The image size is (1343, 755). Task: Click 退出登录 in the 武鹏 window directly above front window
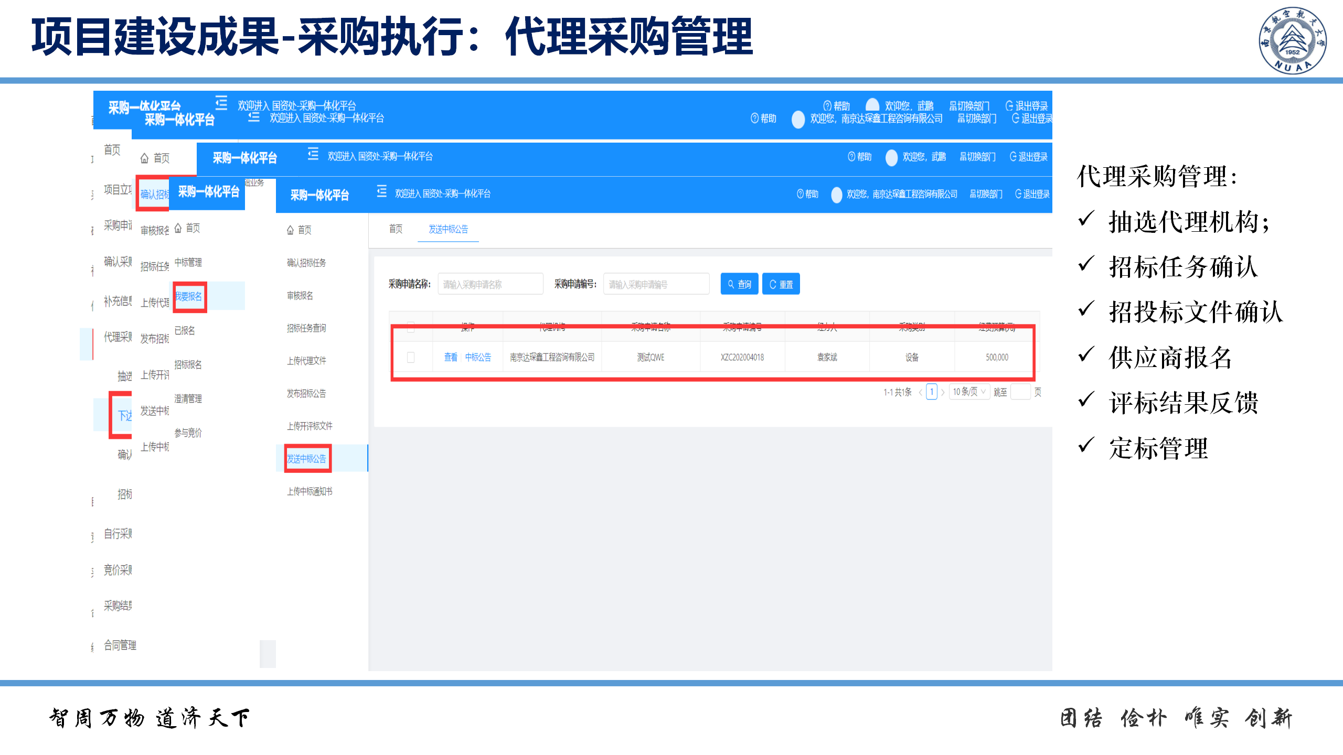pos(1029,157)
